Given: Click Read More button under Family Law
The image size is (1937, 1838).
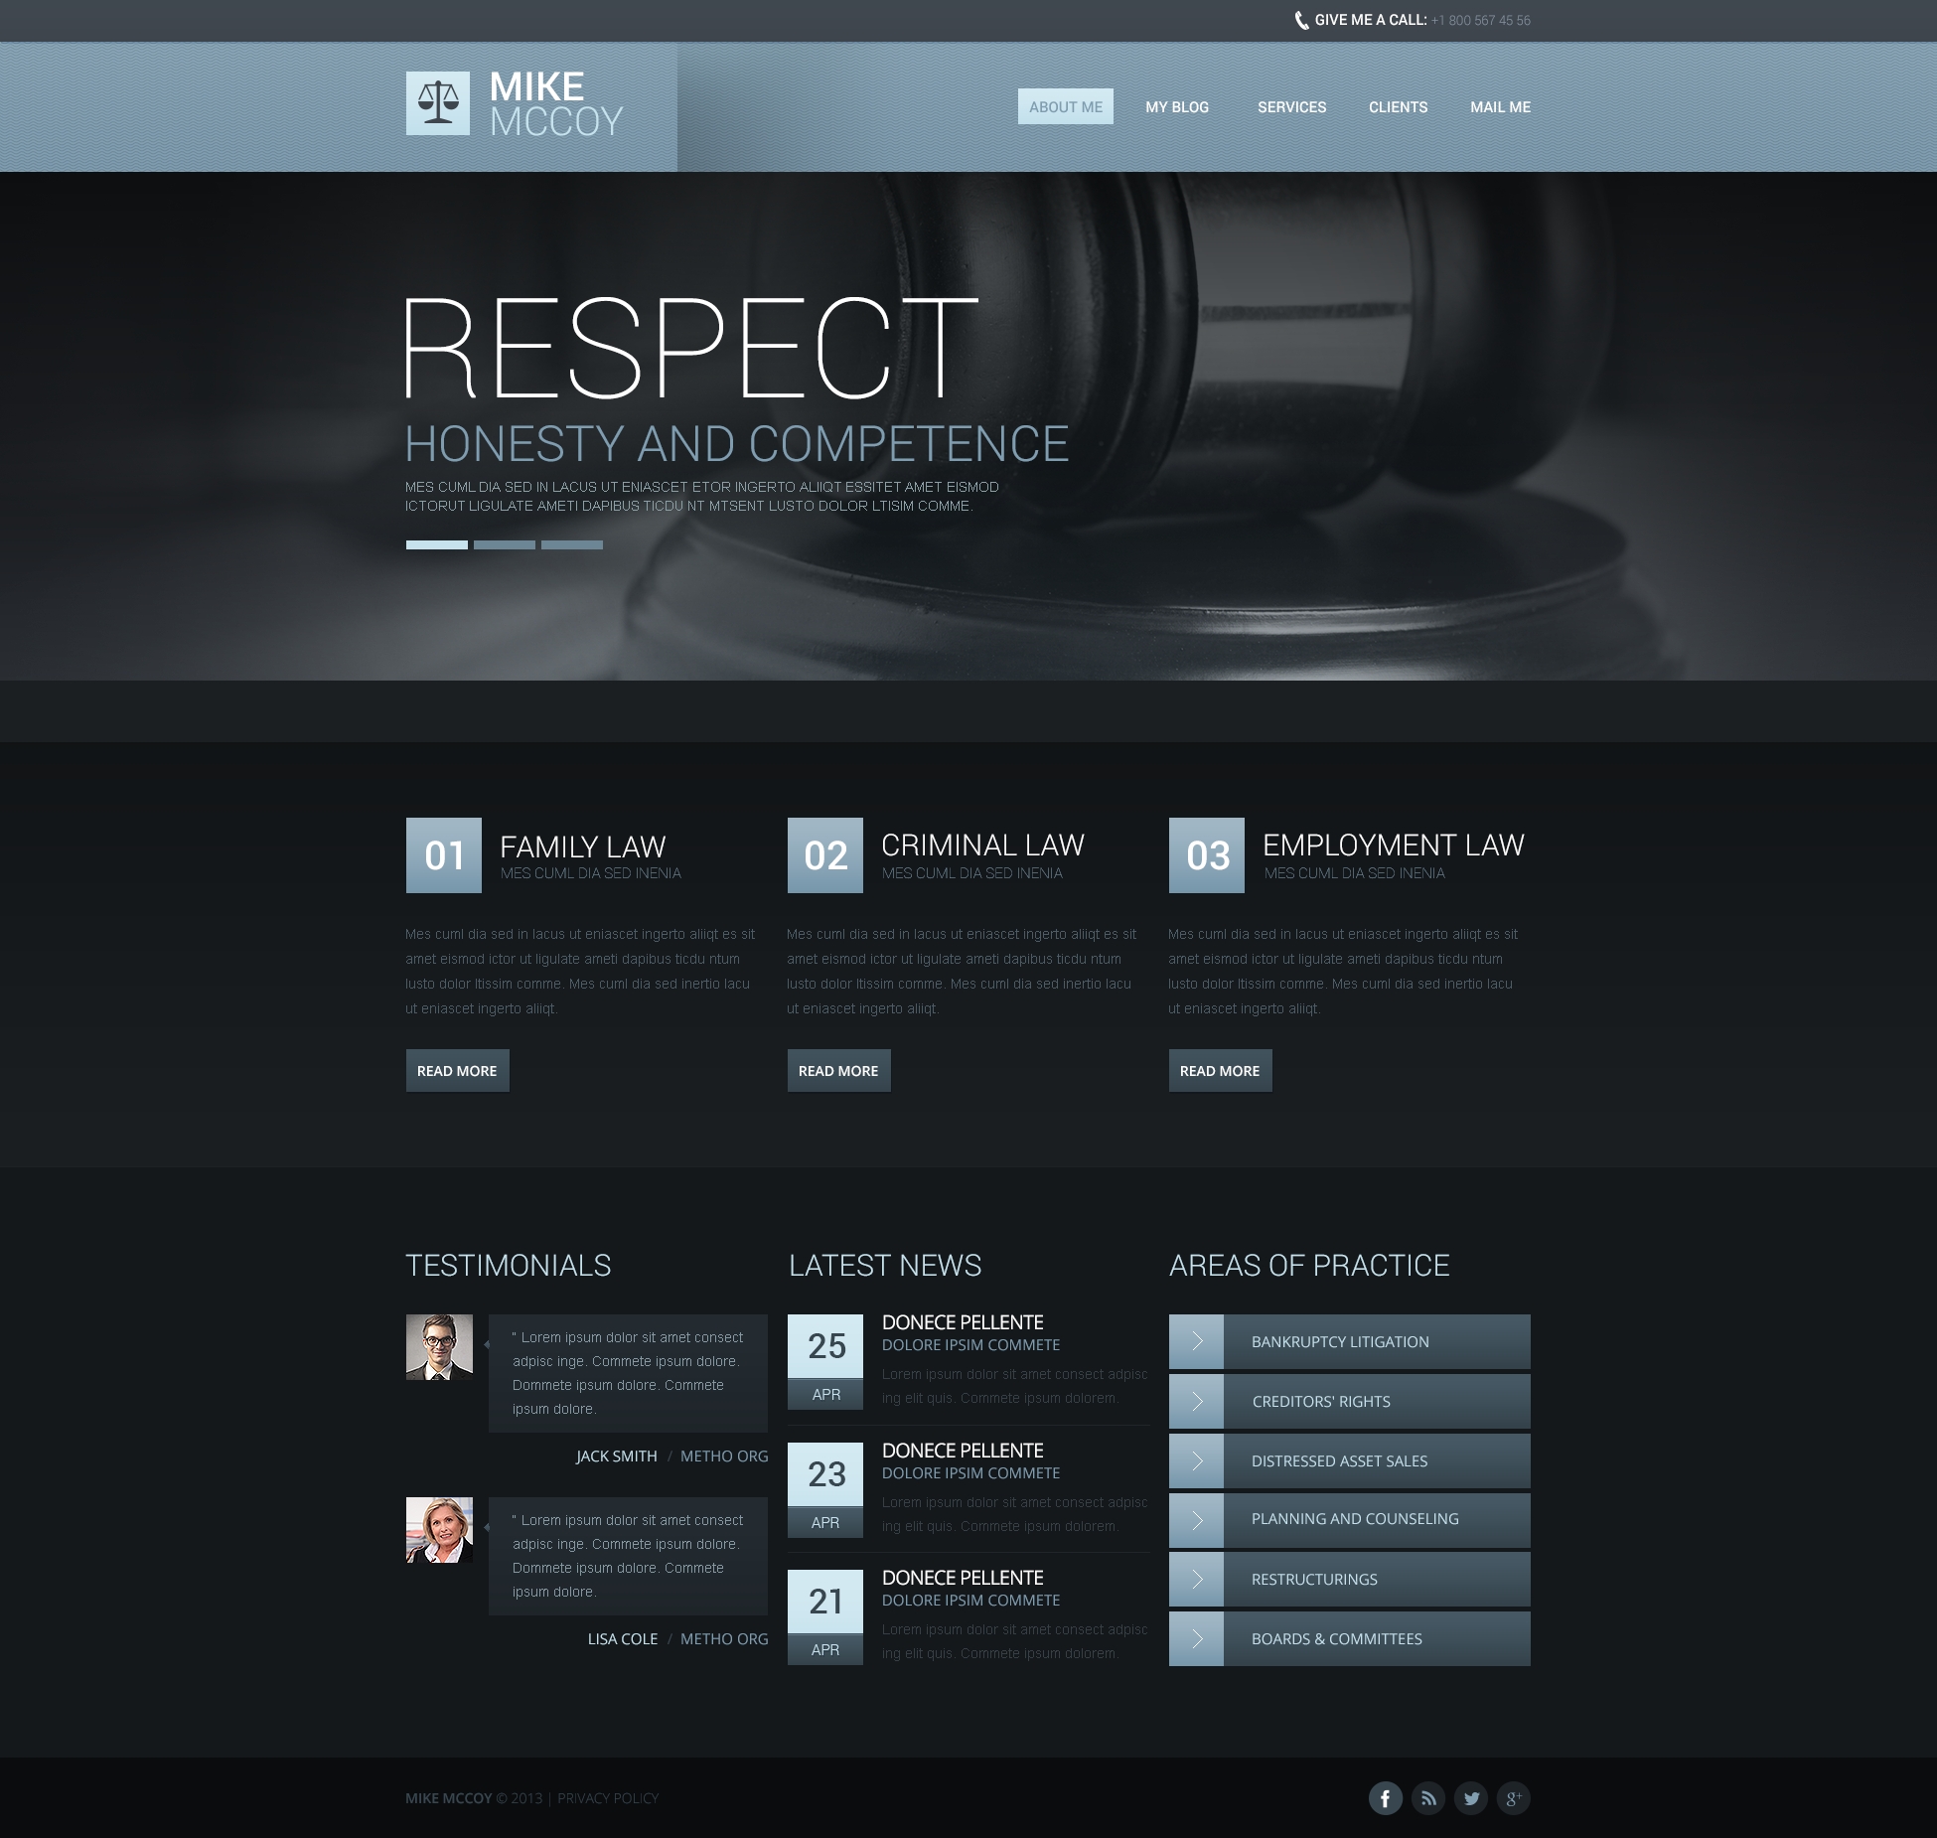Looking at the screenshot, I should 458,1069.
